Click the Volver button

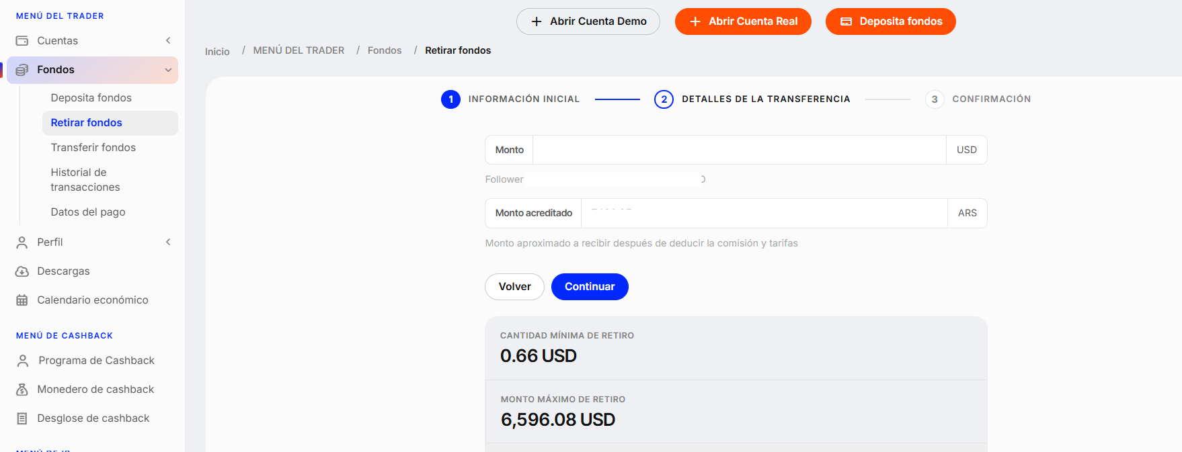click(x=514, y=287)
